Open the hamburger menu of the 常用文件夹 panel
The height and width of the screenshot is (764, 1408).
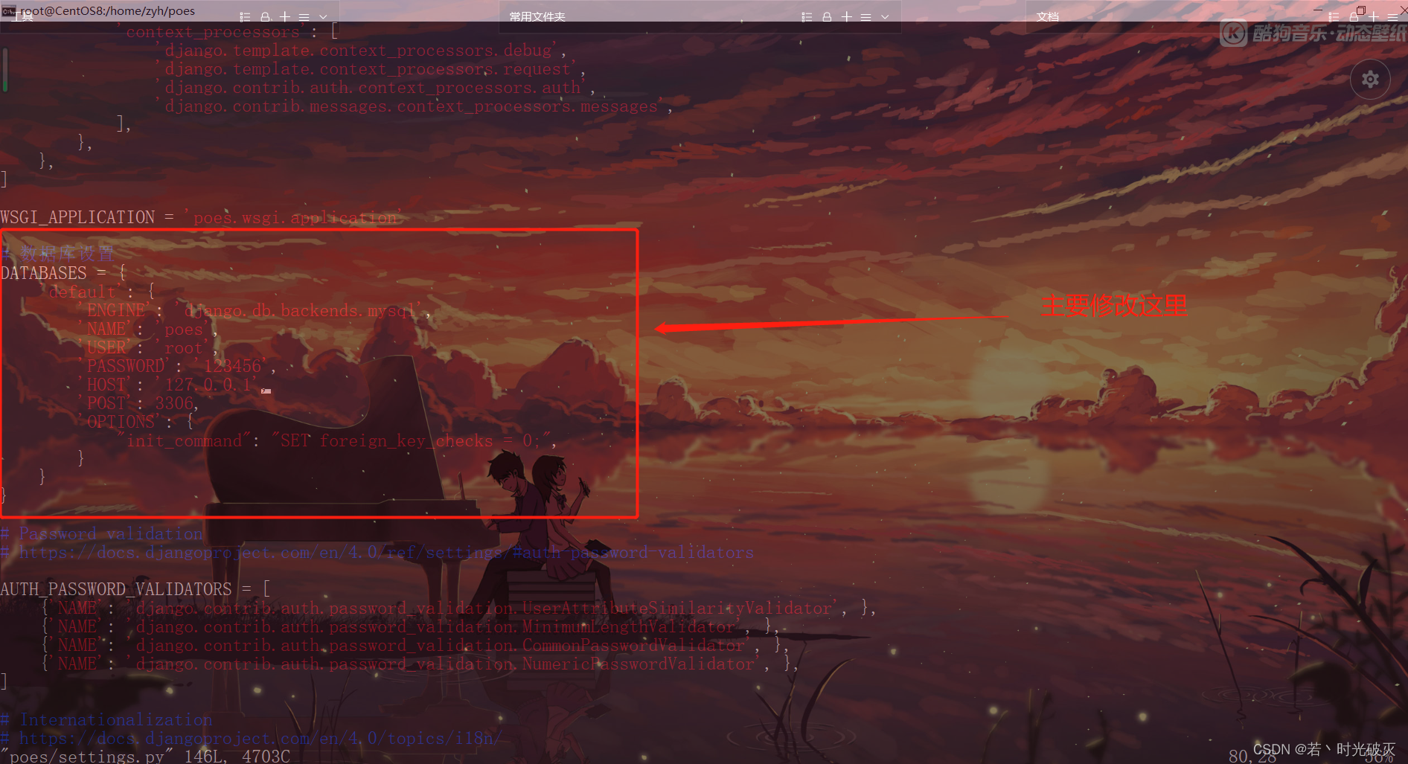[865, 16]
